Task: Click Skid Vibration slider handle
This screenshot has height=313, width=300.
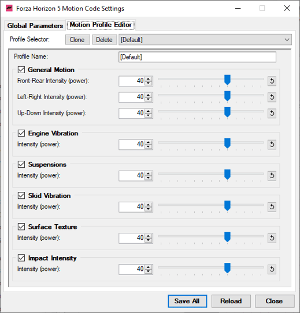Action: tap(227, 206)
